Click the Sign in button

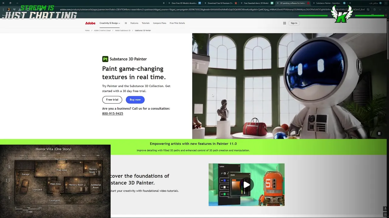294,23
